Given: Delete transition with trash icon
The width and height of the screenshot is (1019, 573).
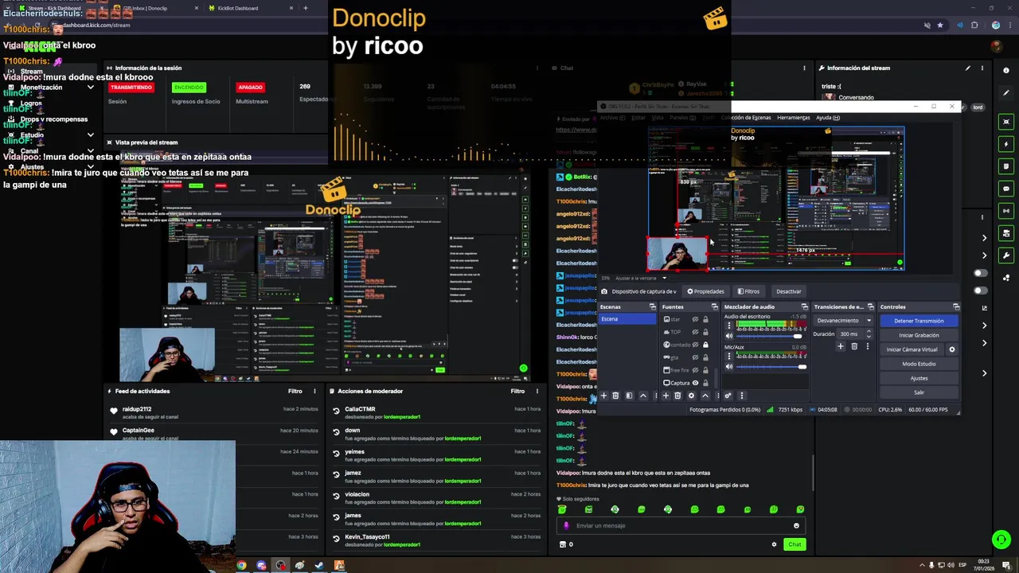Looking at the screenshot, I should coord(854,346).
